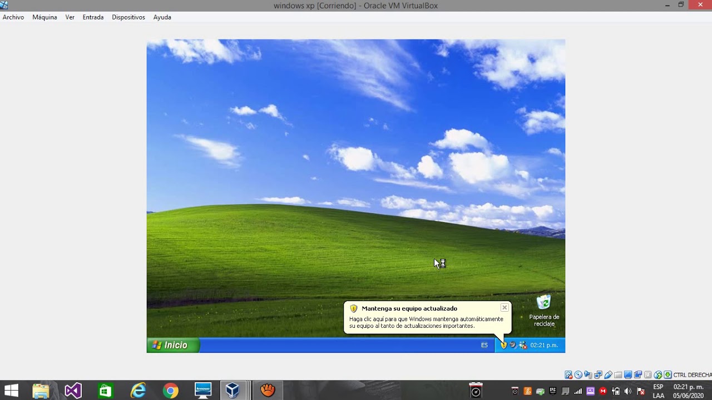Open the Ayuda menu
This screenshot has height=400, width=712.
tap(162, 17)
